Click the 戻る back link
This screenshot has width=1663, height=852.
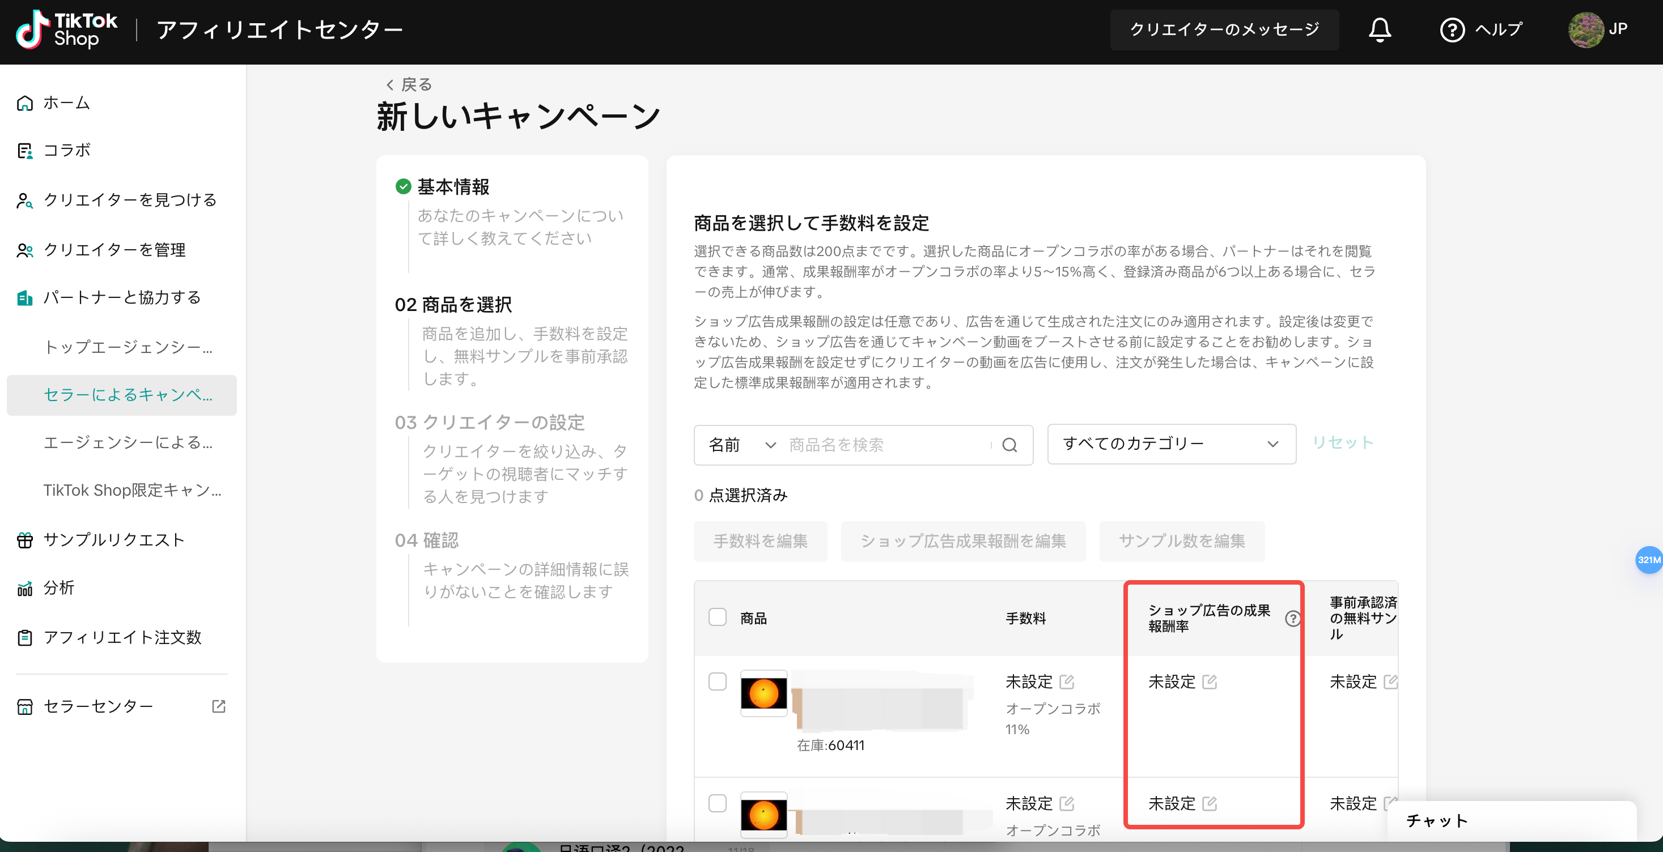[x=417, y=84]
